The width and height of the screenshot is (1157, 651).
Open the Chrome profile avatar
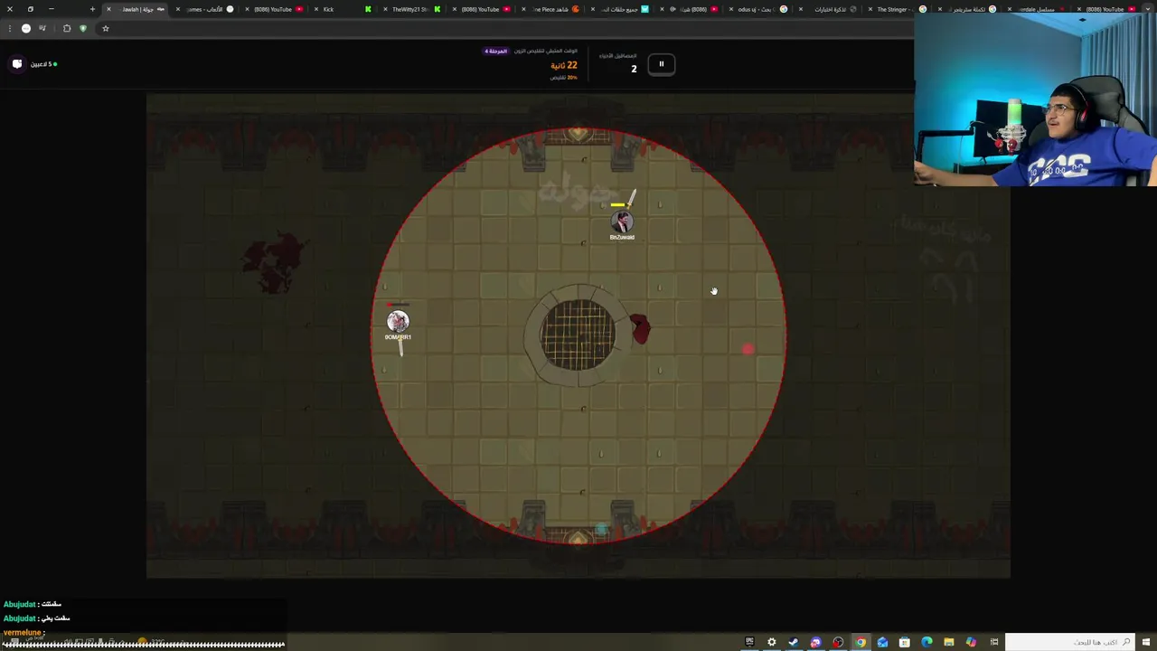[x=26, y=28]
